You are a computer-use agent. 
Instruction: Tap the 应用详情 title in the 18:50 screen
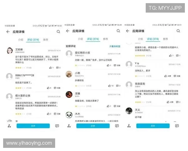tap(18, 32)
